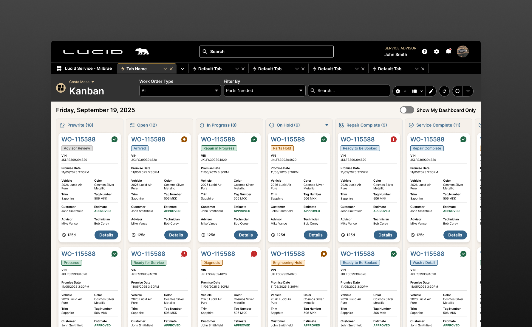Click Details on first Prewrite card

click(106, 235)
